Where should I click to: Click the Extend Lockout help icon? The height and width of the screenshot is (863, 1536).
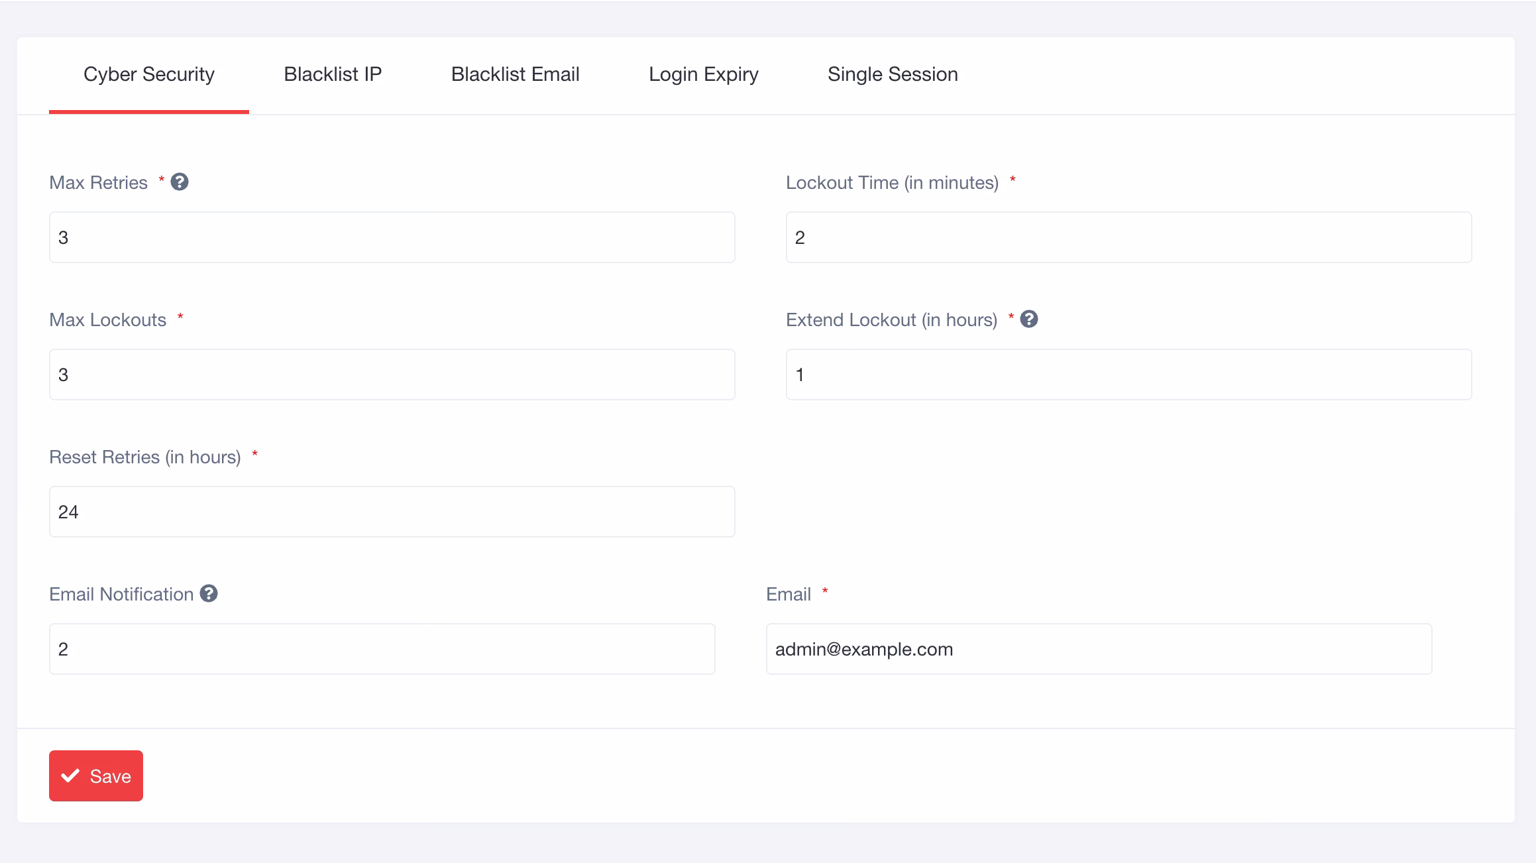(x=1029, y=319)
